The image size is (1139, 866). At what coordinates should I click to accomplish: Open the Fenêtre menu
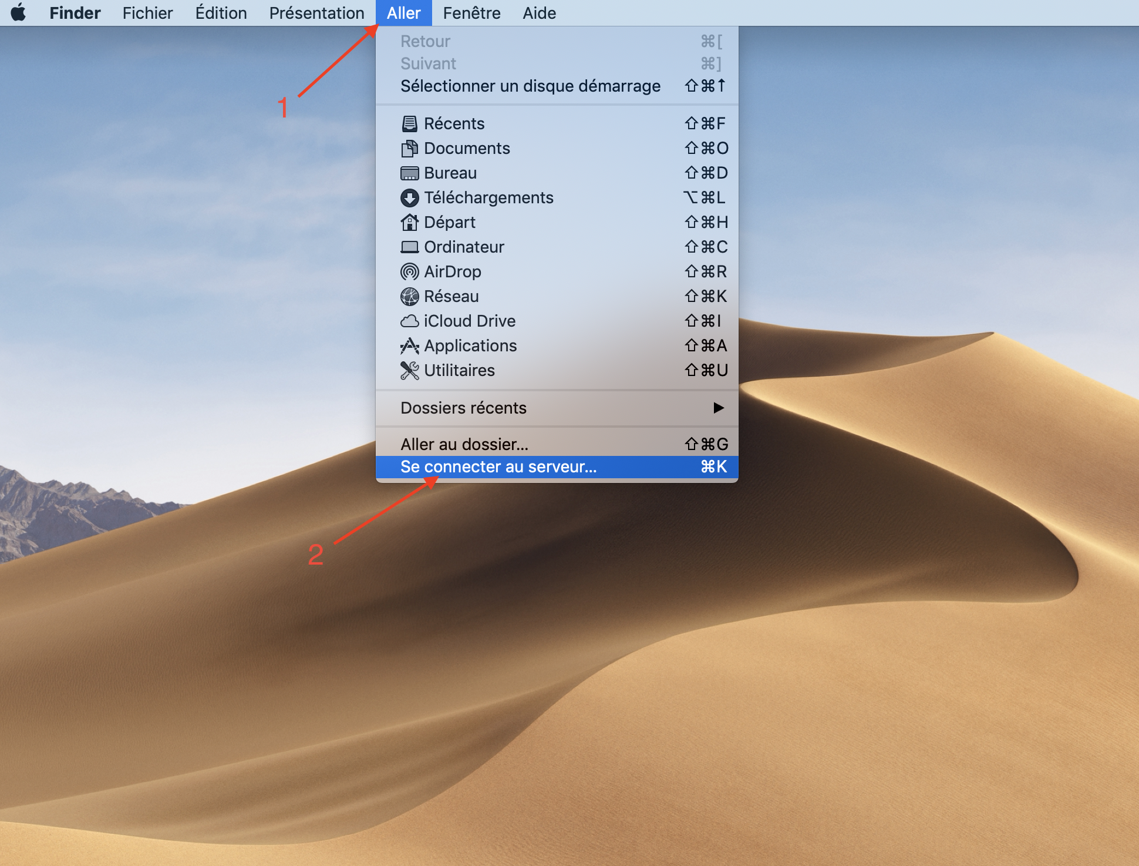click(x=472, y=13)
